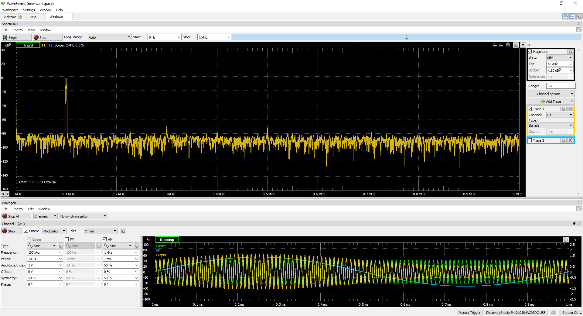Open the No synchronization dropdown
Image resolution: width=583 pixels, height=316 pixels.
coord(84,216)
